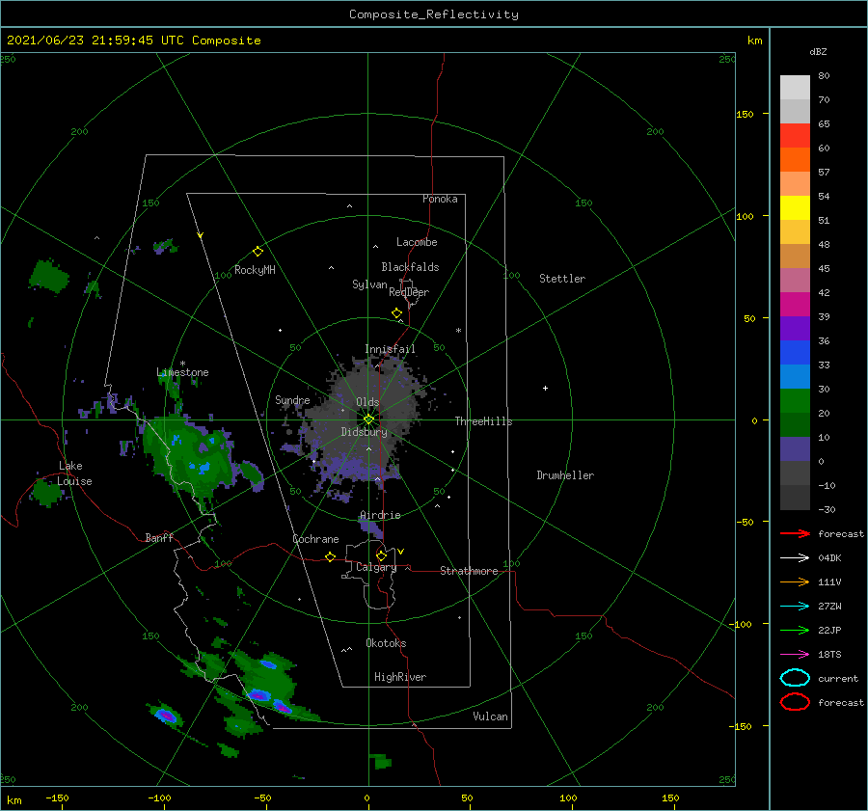Click the bright green swatch below 30 dBZ

795,401
